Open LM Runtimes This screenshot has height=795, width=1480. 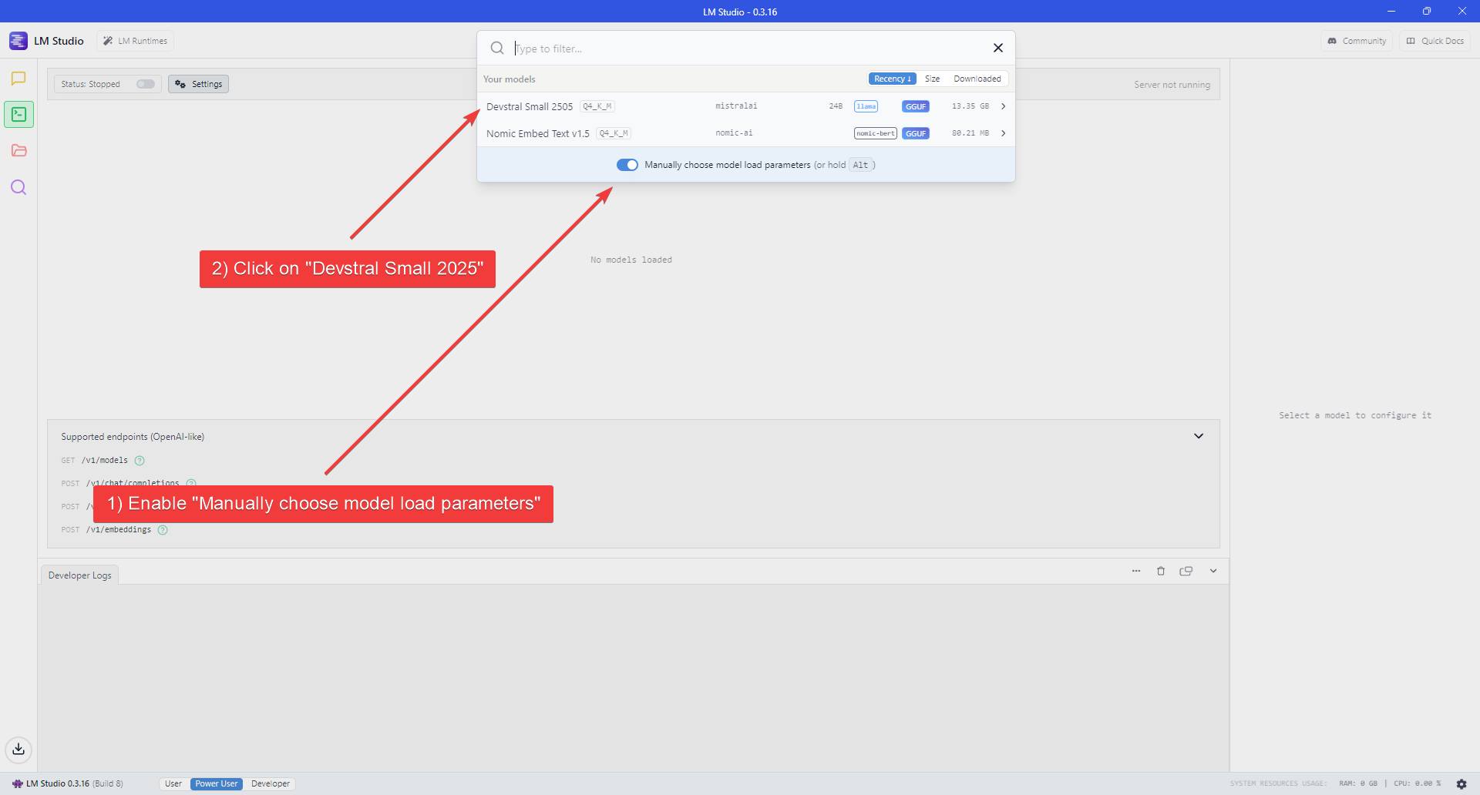pos(135,41)
